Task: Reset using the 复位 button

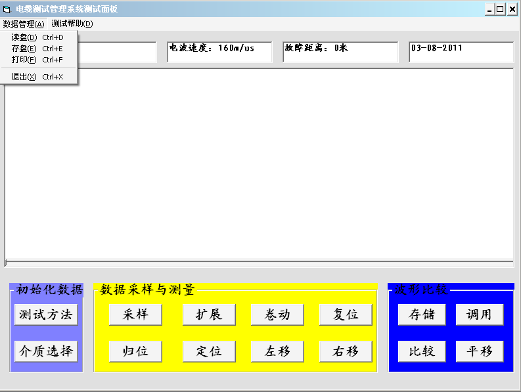Action: 346,315
